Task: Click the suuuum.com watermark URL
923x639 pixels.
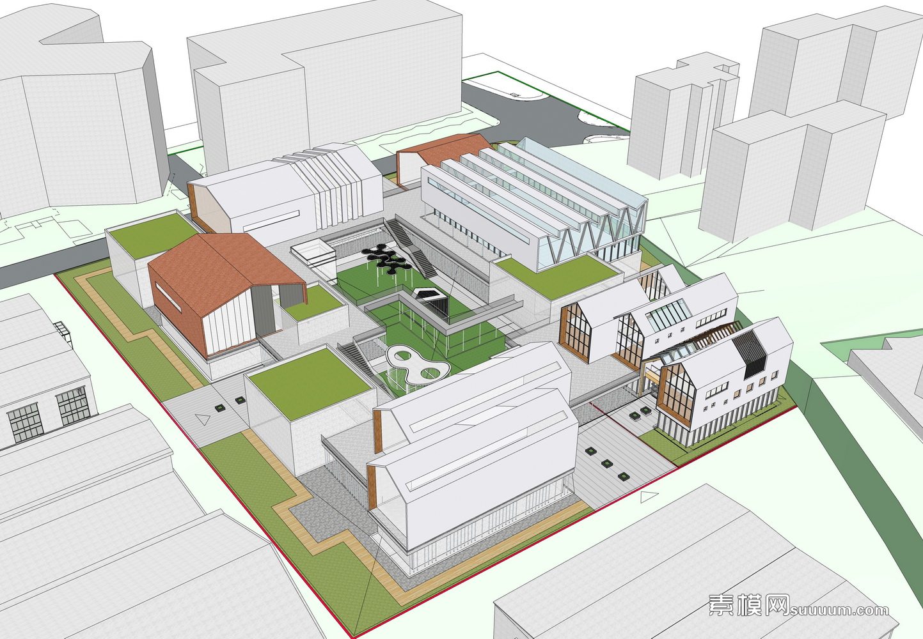Action: coord(839,610)
